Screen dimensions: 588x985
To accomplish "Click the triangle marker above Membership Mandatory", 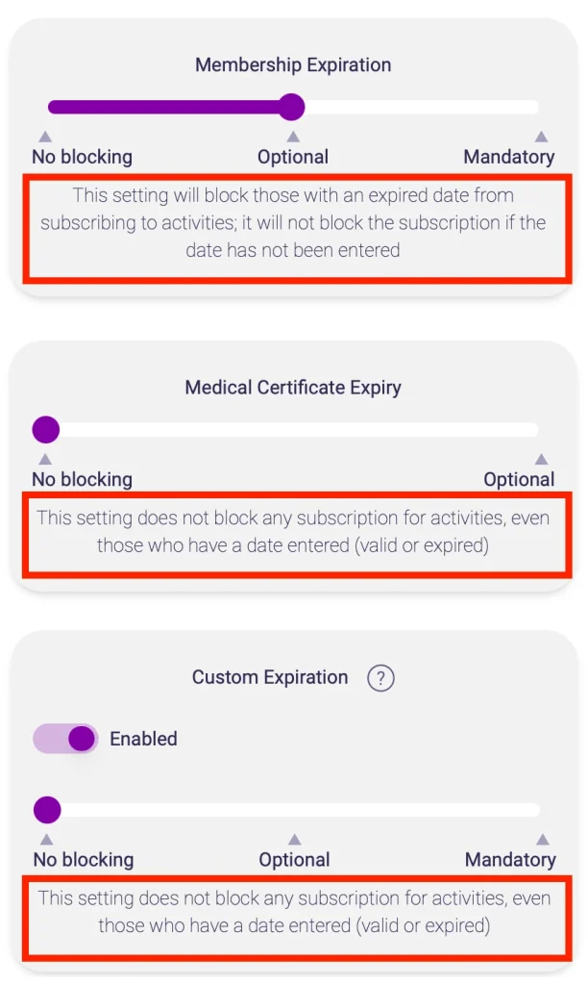I will (541, 137).
